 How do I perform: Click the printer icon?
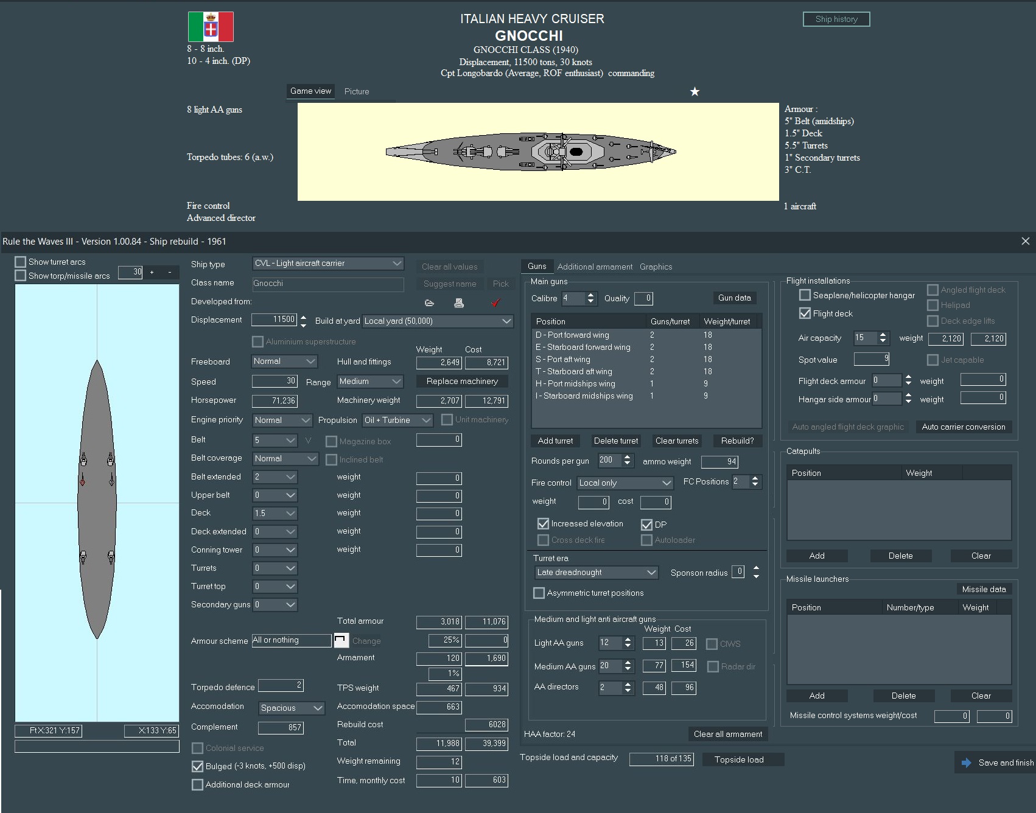click(x=460, y=302)
